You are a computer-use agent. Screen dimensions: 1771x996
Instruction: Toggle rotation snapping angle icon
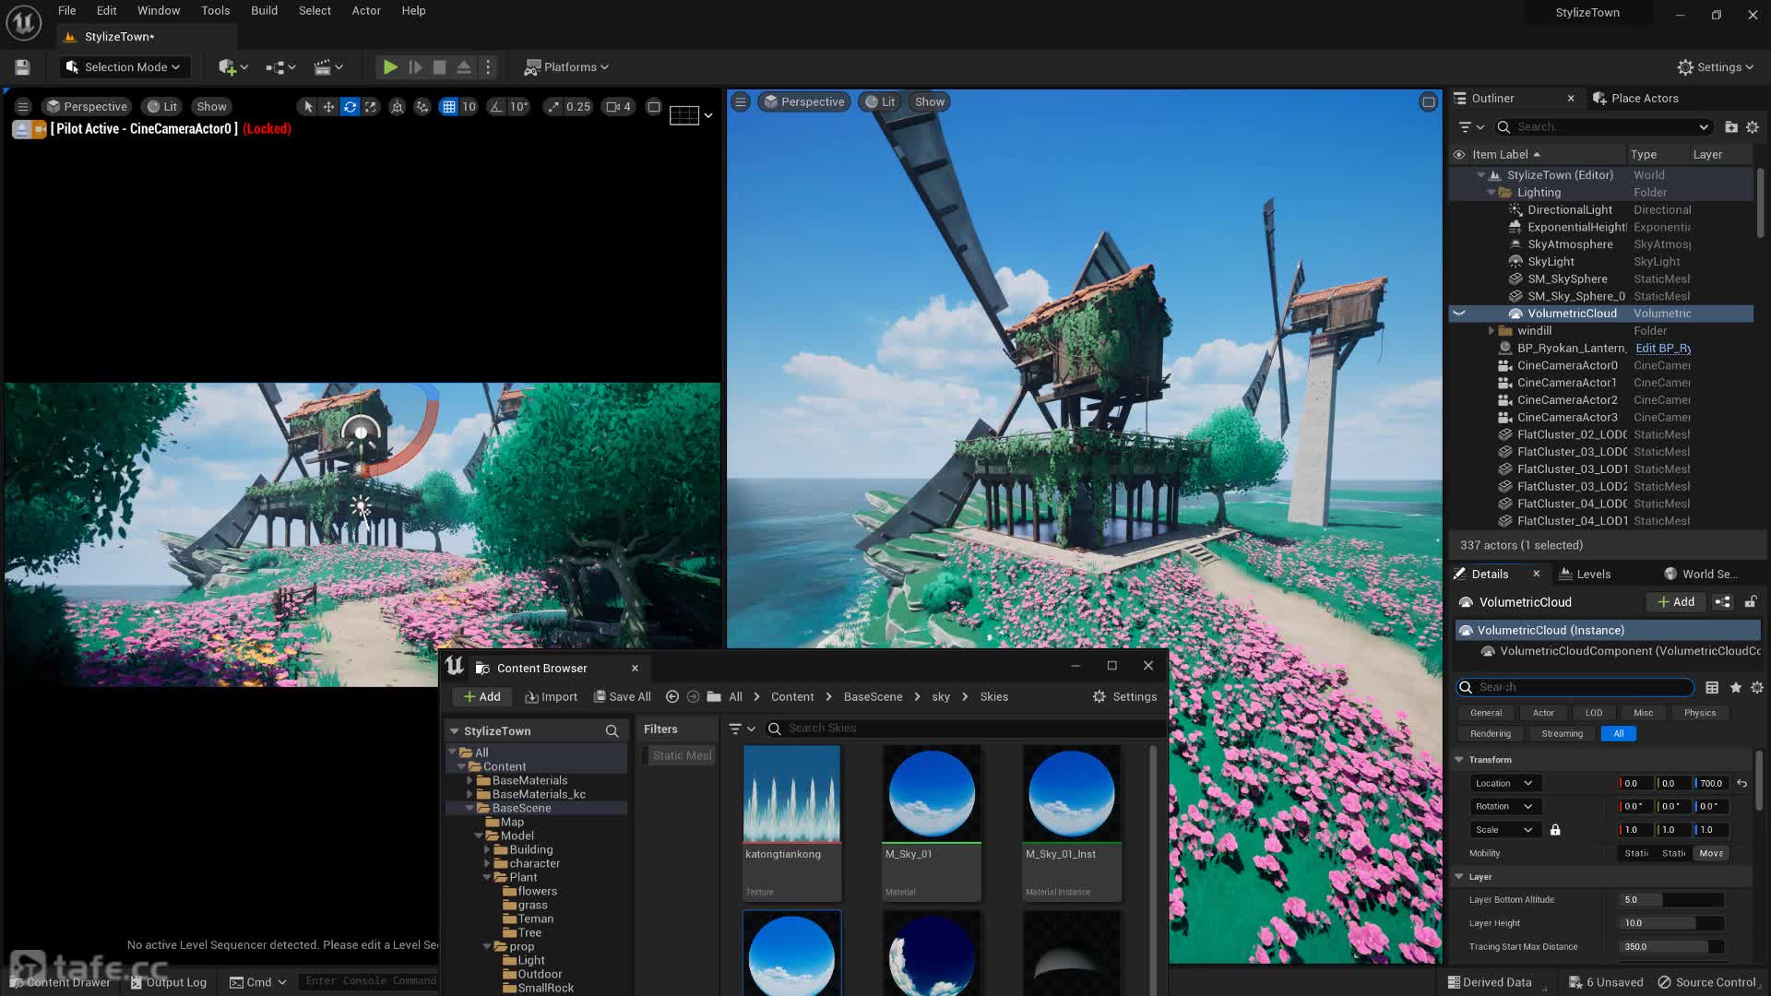click(496, 107)
